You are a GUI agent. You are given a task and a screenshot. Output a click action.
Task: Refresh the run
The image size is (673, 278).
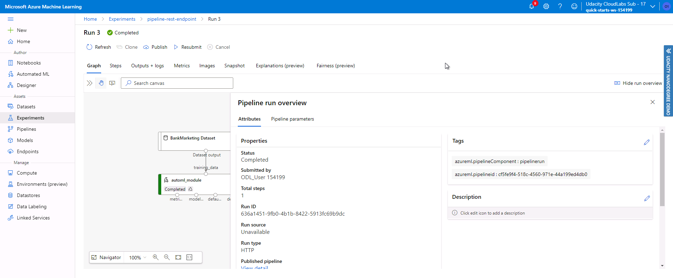(99, 47)
